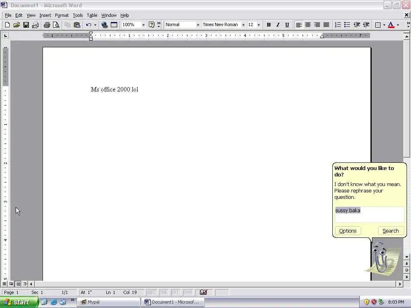Toggle Bold formatting
The height and width of the screenshot is (308, 411).
click(x=269, y=25)
